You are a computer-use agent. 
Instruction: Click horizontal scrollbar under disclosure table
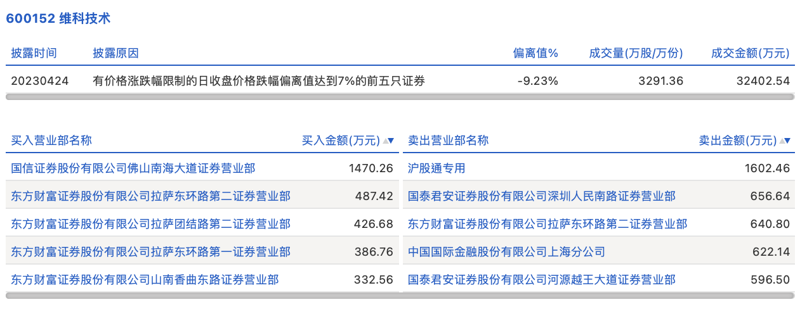point(400,97)
